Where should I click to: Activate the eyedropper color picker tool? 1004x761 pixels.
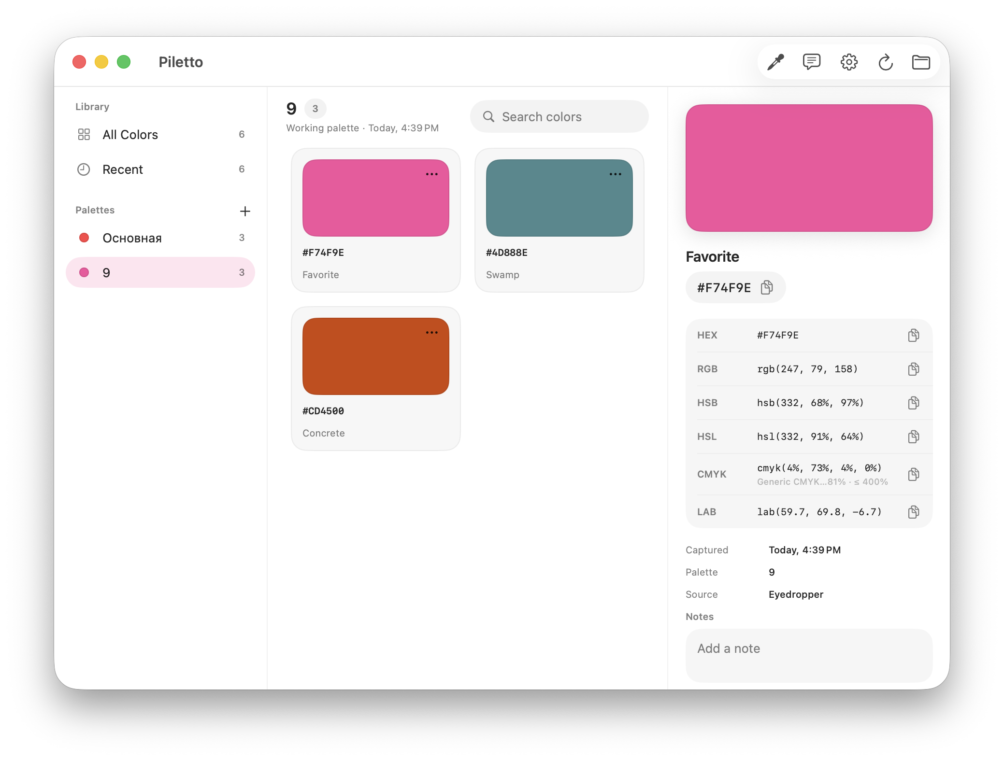click(775, 62)
